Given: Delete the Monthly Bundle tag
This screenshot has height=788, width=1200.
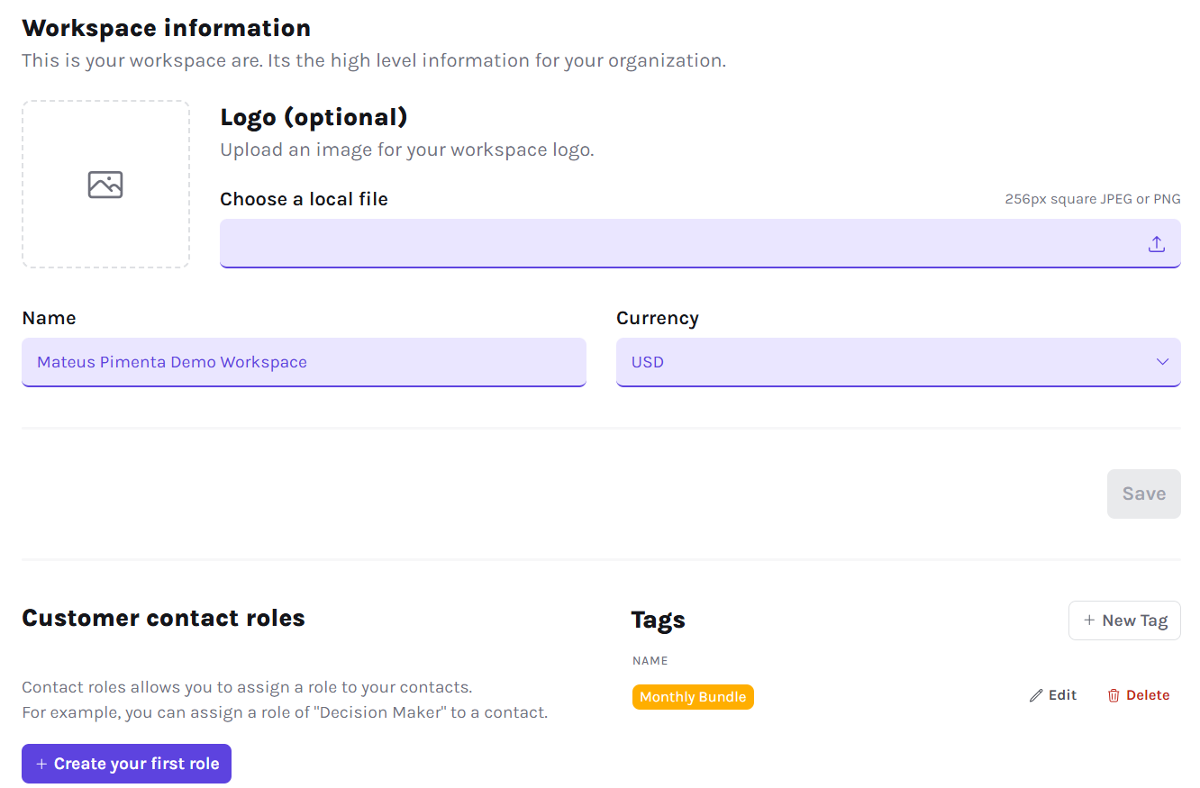Looking at the screenshot, I should [1139, 695].
